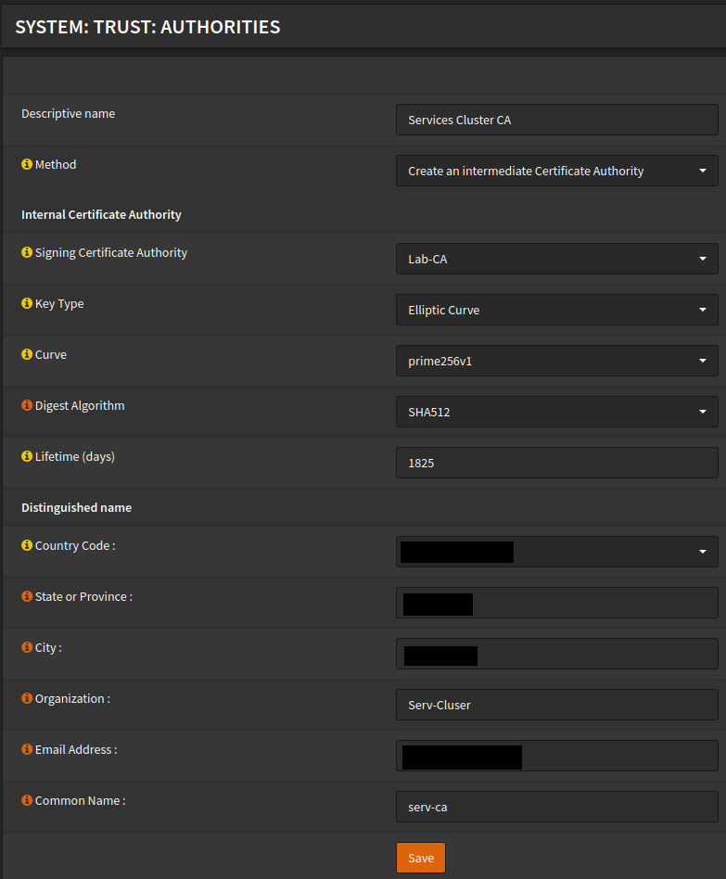
Task: Click the Organization text field
Action: click(x=556, y=705)
